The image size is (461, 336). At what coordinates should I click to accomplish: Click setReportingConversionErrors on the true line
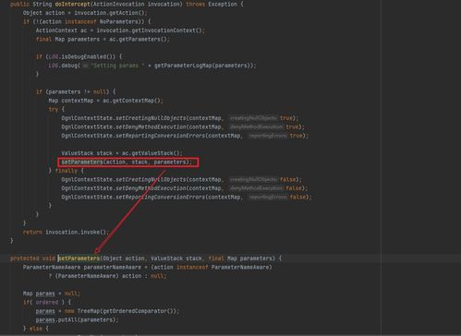[161, 136]
